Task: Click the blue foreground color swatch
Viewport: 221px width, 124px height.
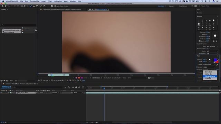Action: point(215,60)
